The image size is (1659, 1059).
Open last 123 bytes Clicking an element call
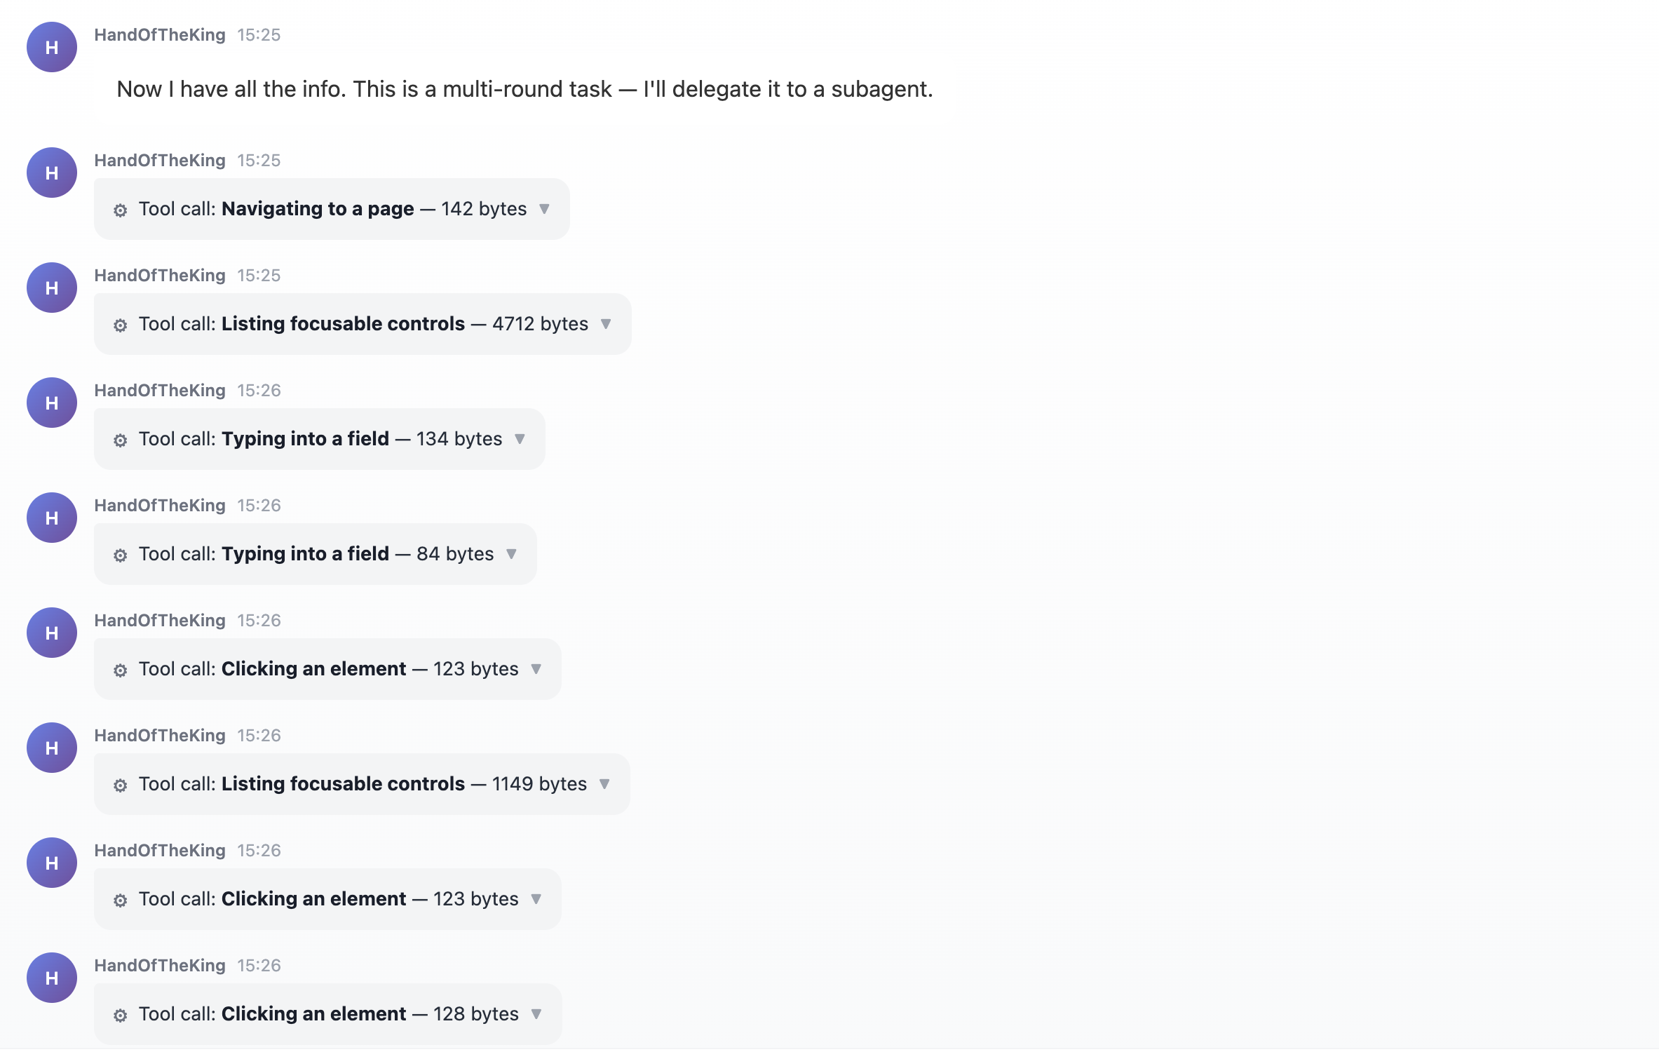327,899
